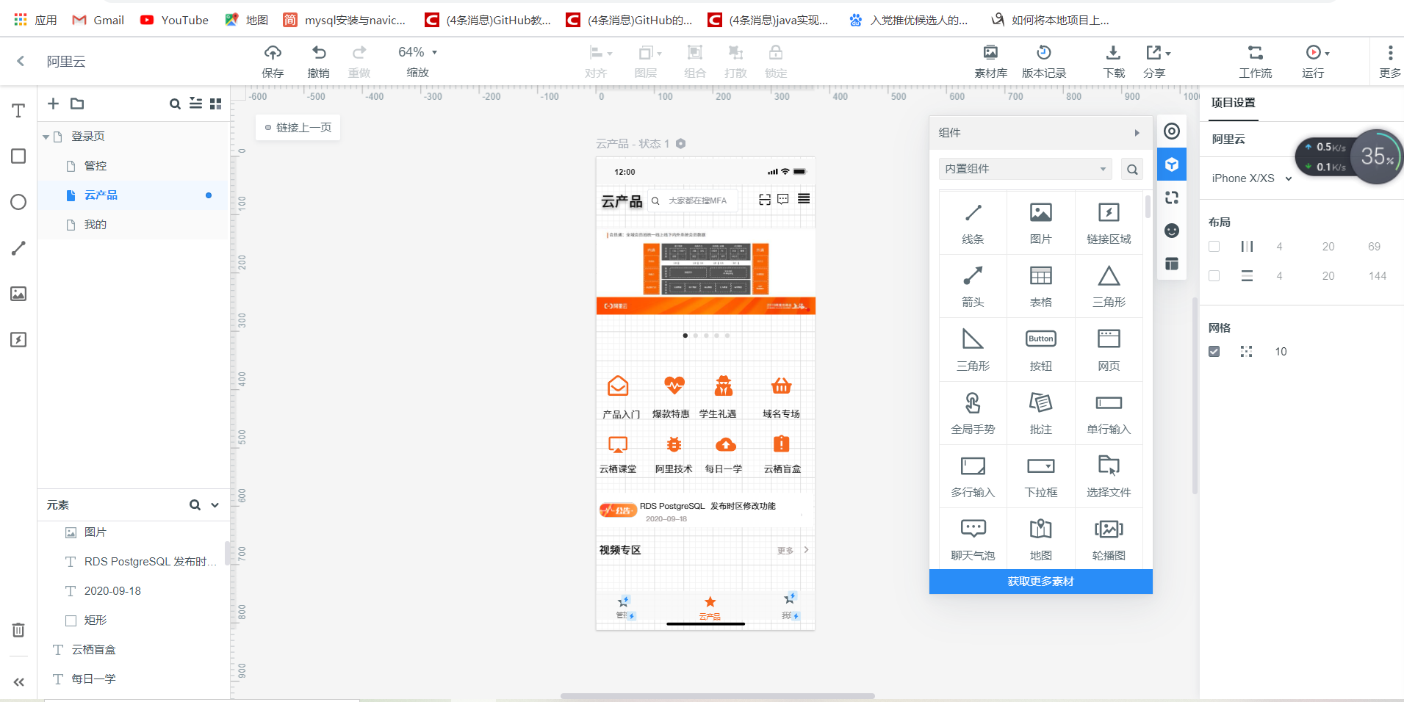
Task: Click the Save cloud icon
Action: point(273,61)
